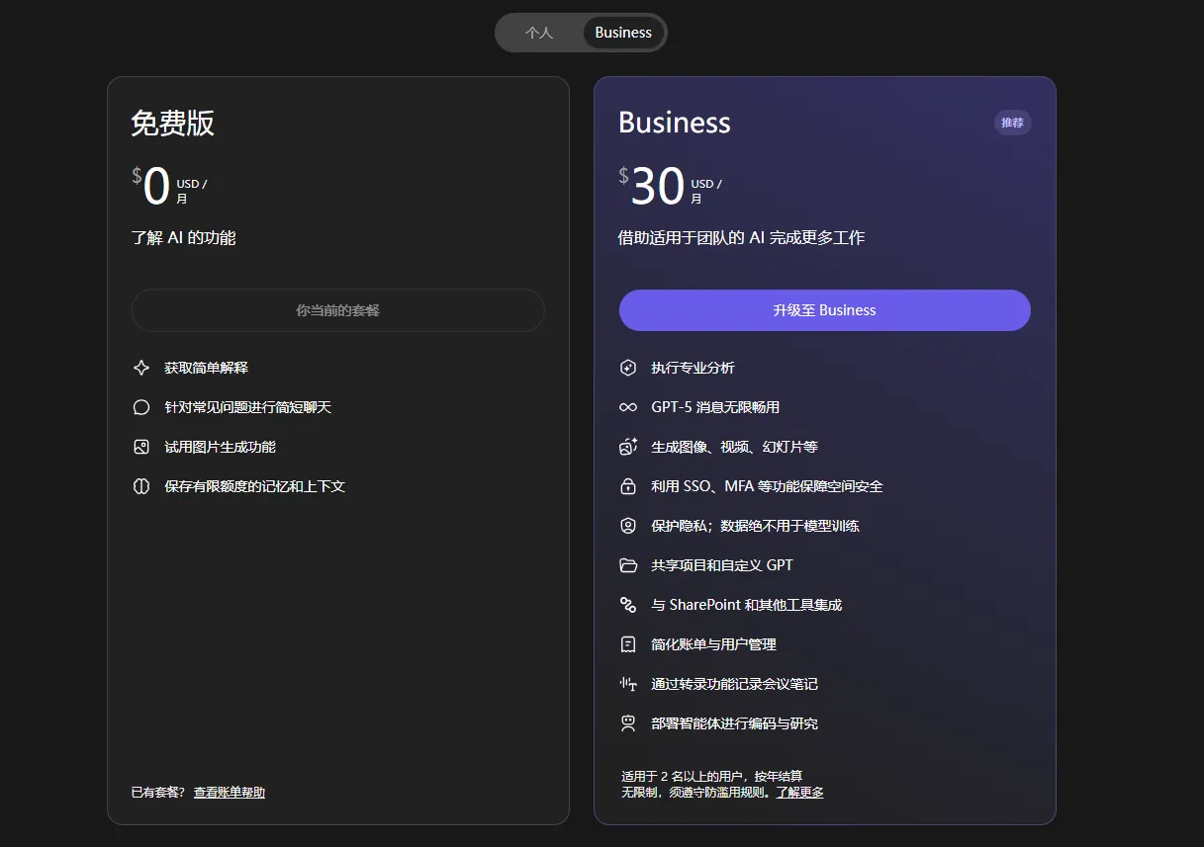
Task: Click the analysis icon beside 执行专业分析
Action: 628,367
